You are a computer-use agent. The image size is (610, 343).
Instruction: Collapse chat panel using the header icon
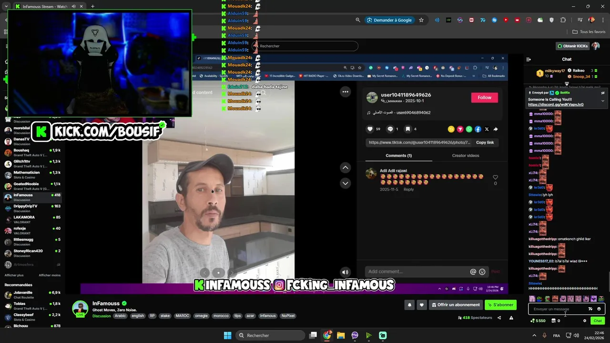529,60
